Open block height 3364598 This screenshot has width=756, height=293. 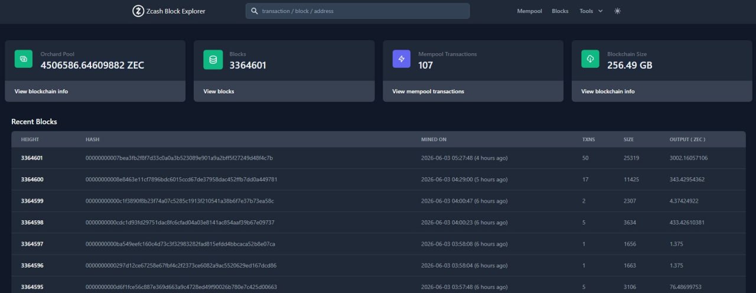pos(32,222)
